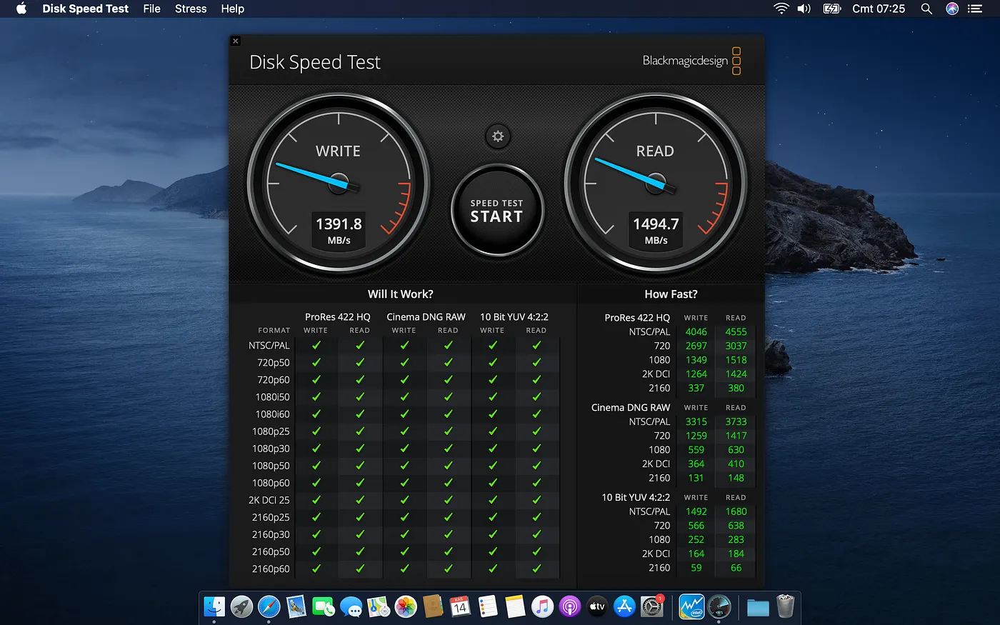1000x625 pixels.
Task: Open the Help menu
Action: tap(233, 9)
